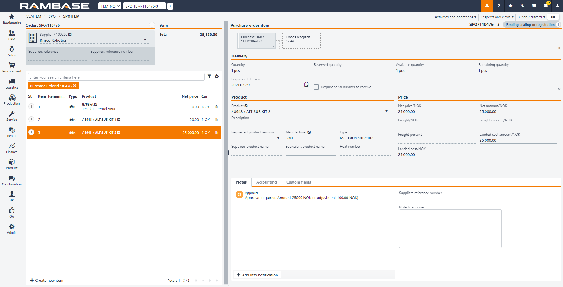Open the TEM-NO company selector
563x287 pixels.
point(110,6)
